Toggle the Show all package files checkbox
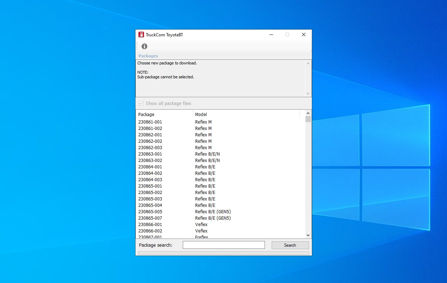This screenshot has width=447, height=283. 141,104
